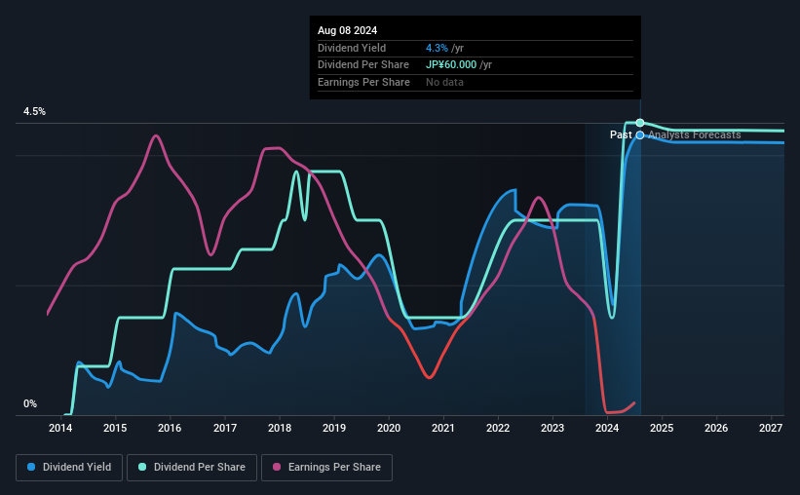Click the 0% y-axis label

30,403
